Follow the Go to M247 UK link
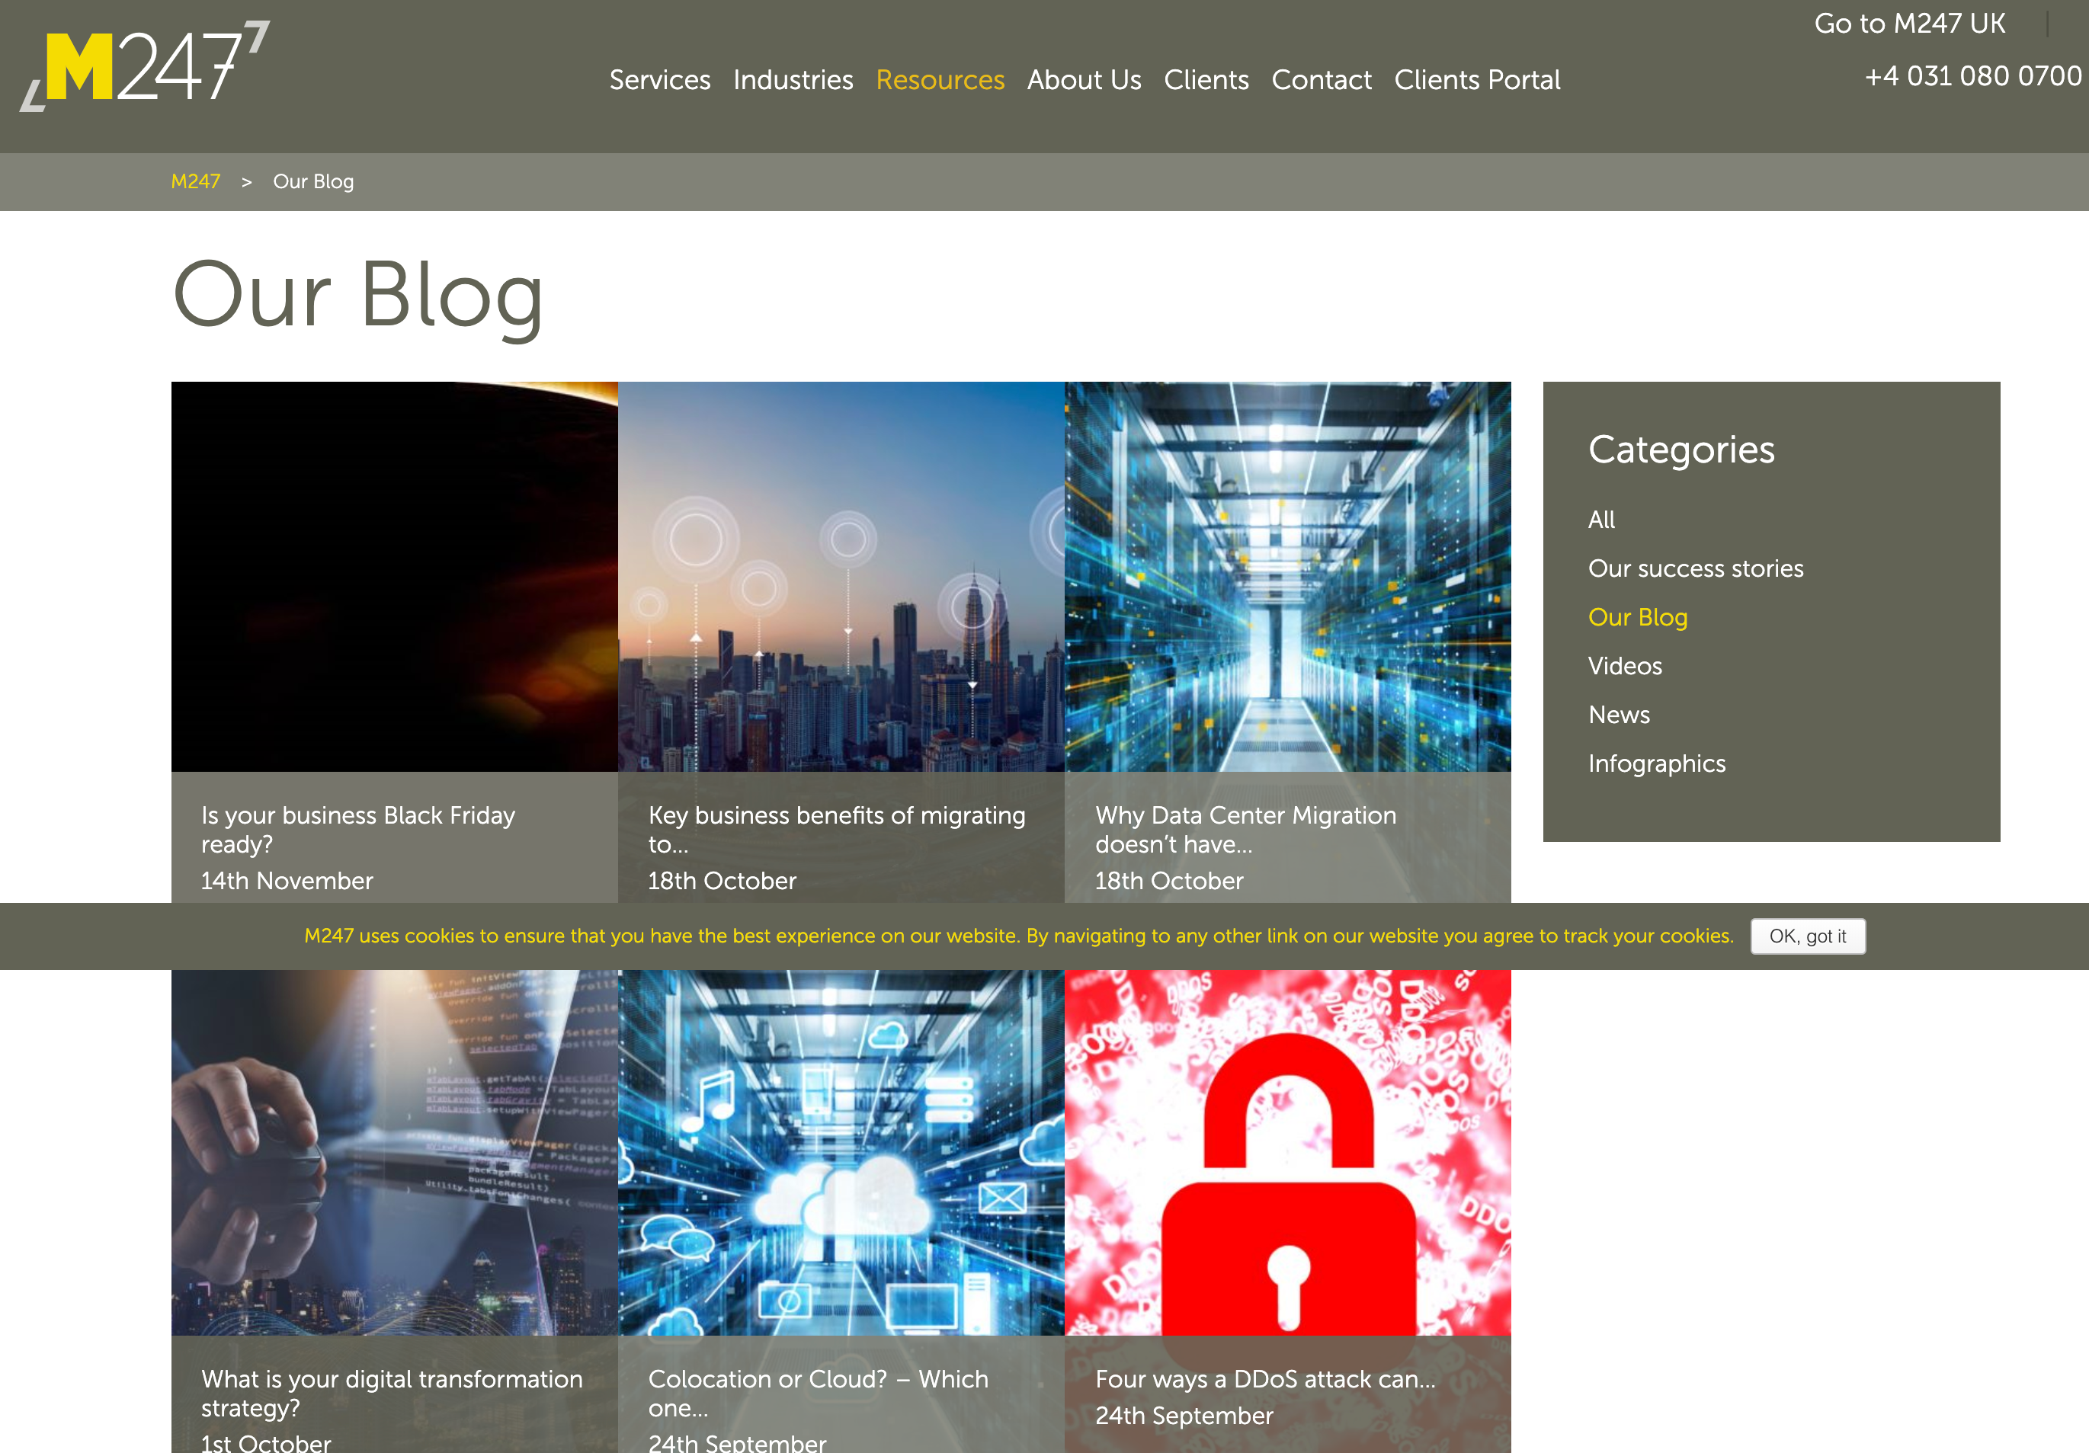 click(1909, 24)
